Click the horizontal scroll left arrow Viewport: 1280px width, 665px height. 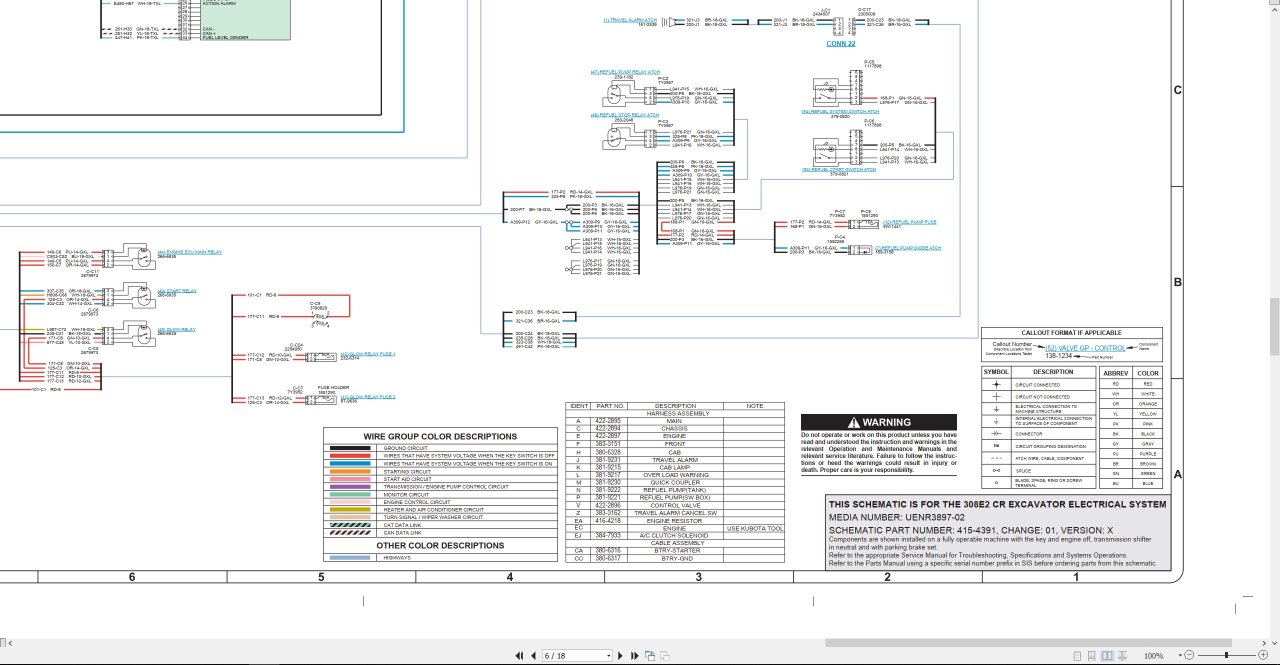tap(10, 643)
